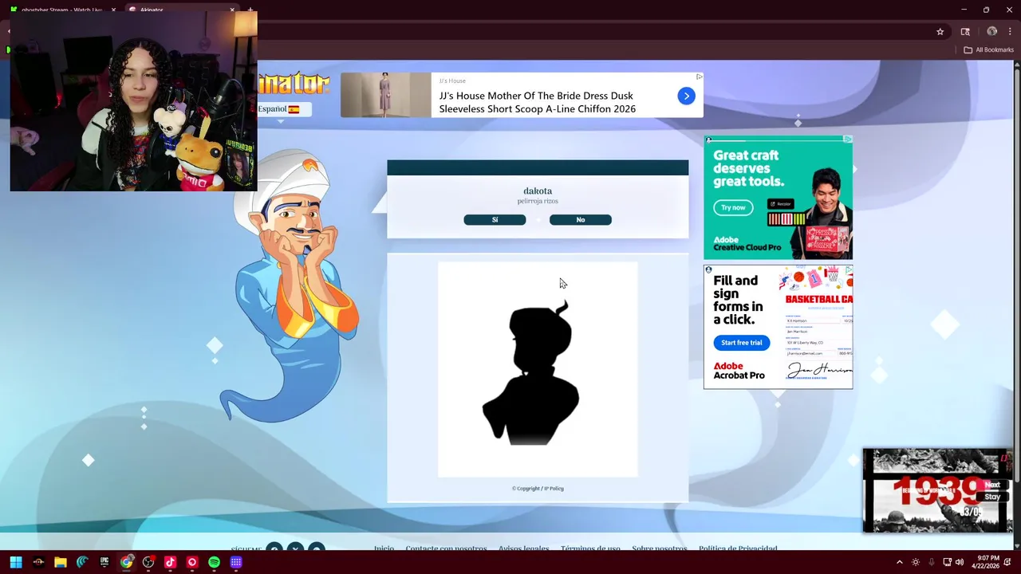Open File Explorer from the taskbar
This screenshot has height=574, width=1021.
(61, 562)
